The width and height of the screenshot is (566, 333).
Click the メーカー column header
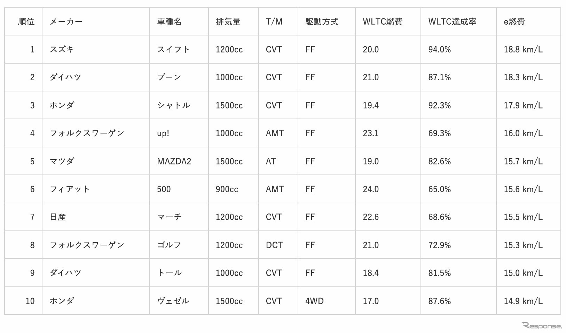[x=66, y=22]
